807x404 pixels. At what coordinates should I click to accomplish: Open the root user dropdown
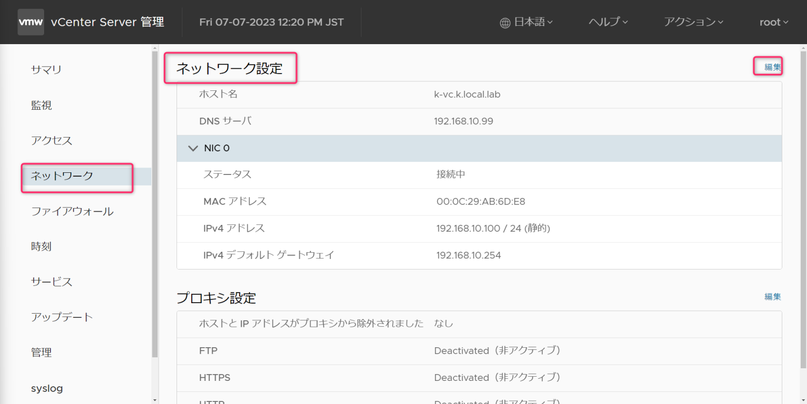(772, 22)
